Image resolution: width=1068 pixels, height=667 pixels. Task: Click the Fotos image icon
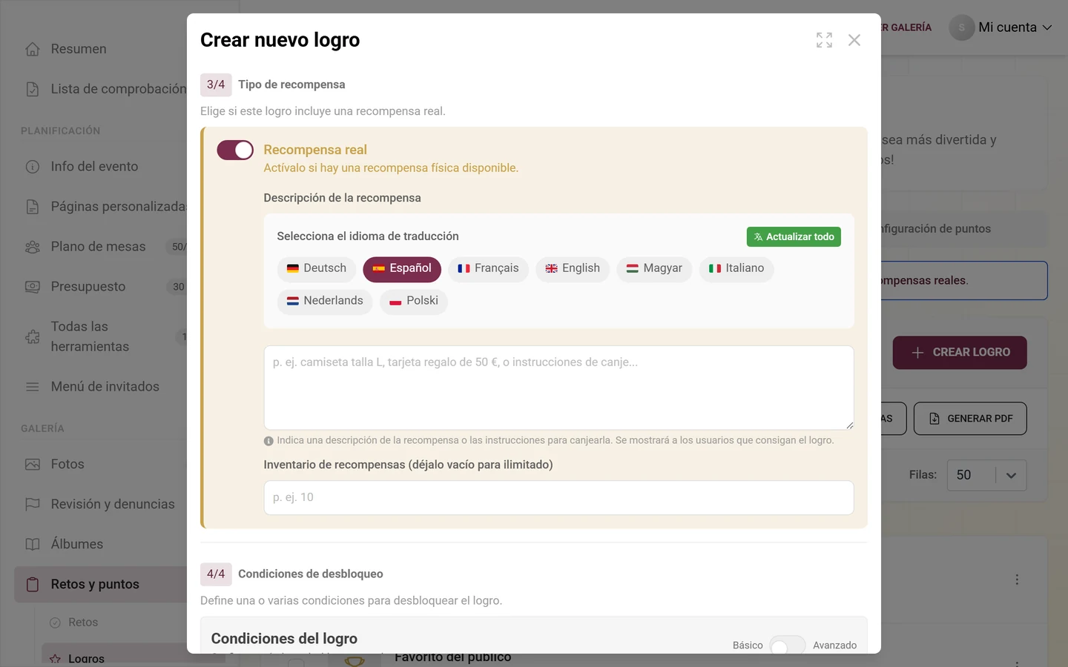point(33,464)
